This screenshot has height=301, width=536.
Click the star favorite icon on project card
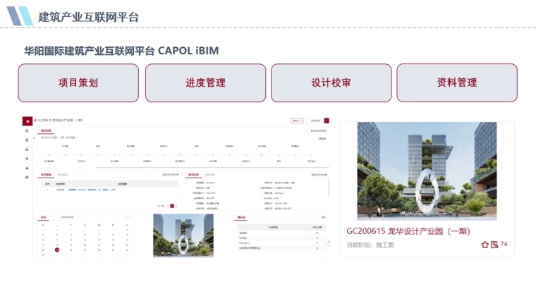(485, 245)
